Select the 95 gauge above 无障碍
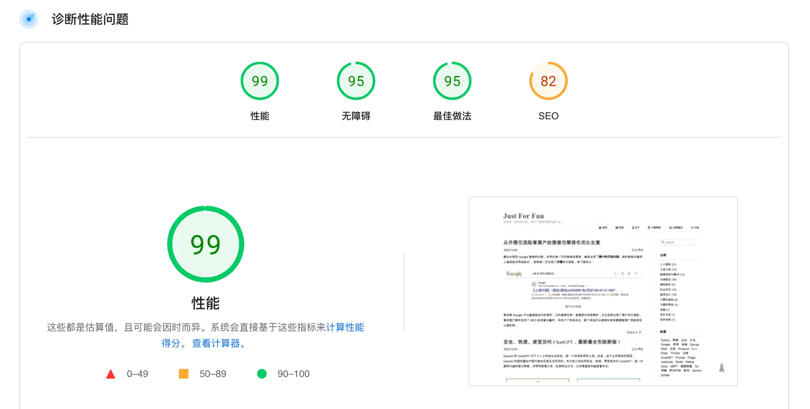Screen dimensions: 810x409 356,81
